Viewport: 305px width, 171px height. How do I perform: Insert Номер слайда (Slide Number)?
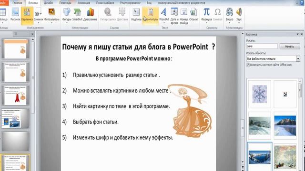pos(183,16)
